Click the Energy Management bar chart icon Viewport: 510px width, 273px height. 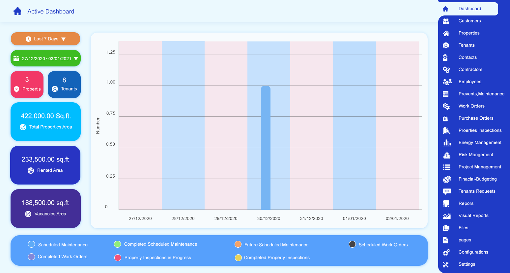(447, 143)
